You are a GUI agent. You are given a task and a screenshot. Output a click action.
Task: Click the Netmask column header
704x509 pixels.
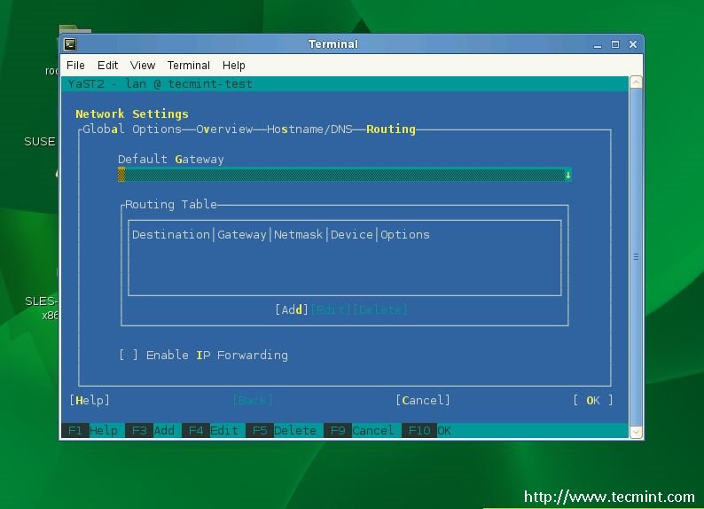(x=299, y=235)
